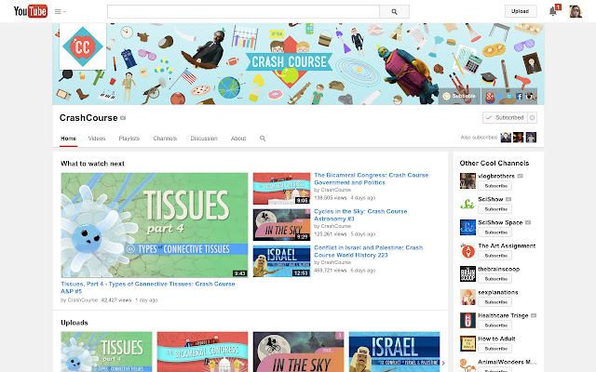Screen dimensions: 596x372
Task: Open the notifications bell
Action: pyautogui.click(x=553, y=11)
